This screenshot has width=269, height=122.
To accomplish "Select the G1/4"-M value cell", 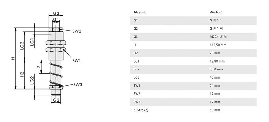I will (216, 29).
